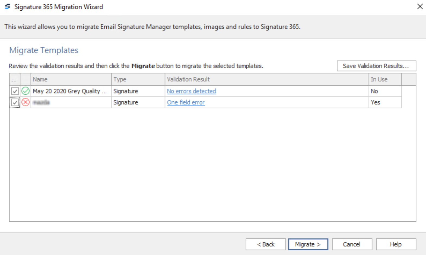The width and height of the screenshot is (426, 255).
Task: Click the 'Migrate Templates' heading
Action: click(44, 50)
